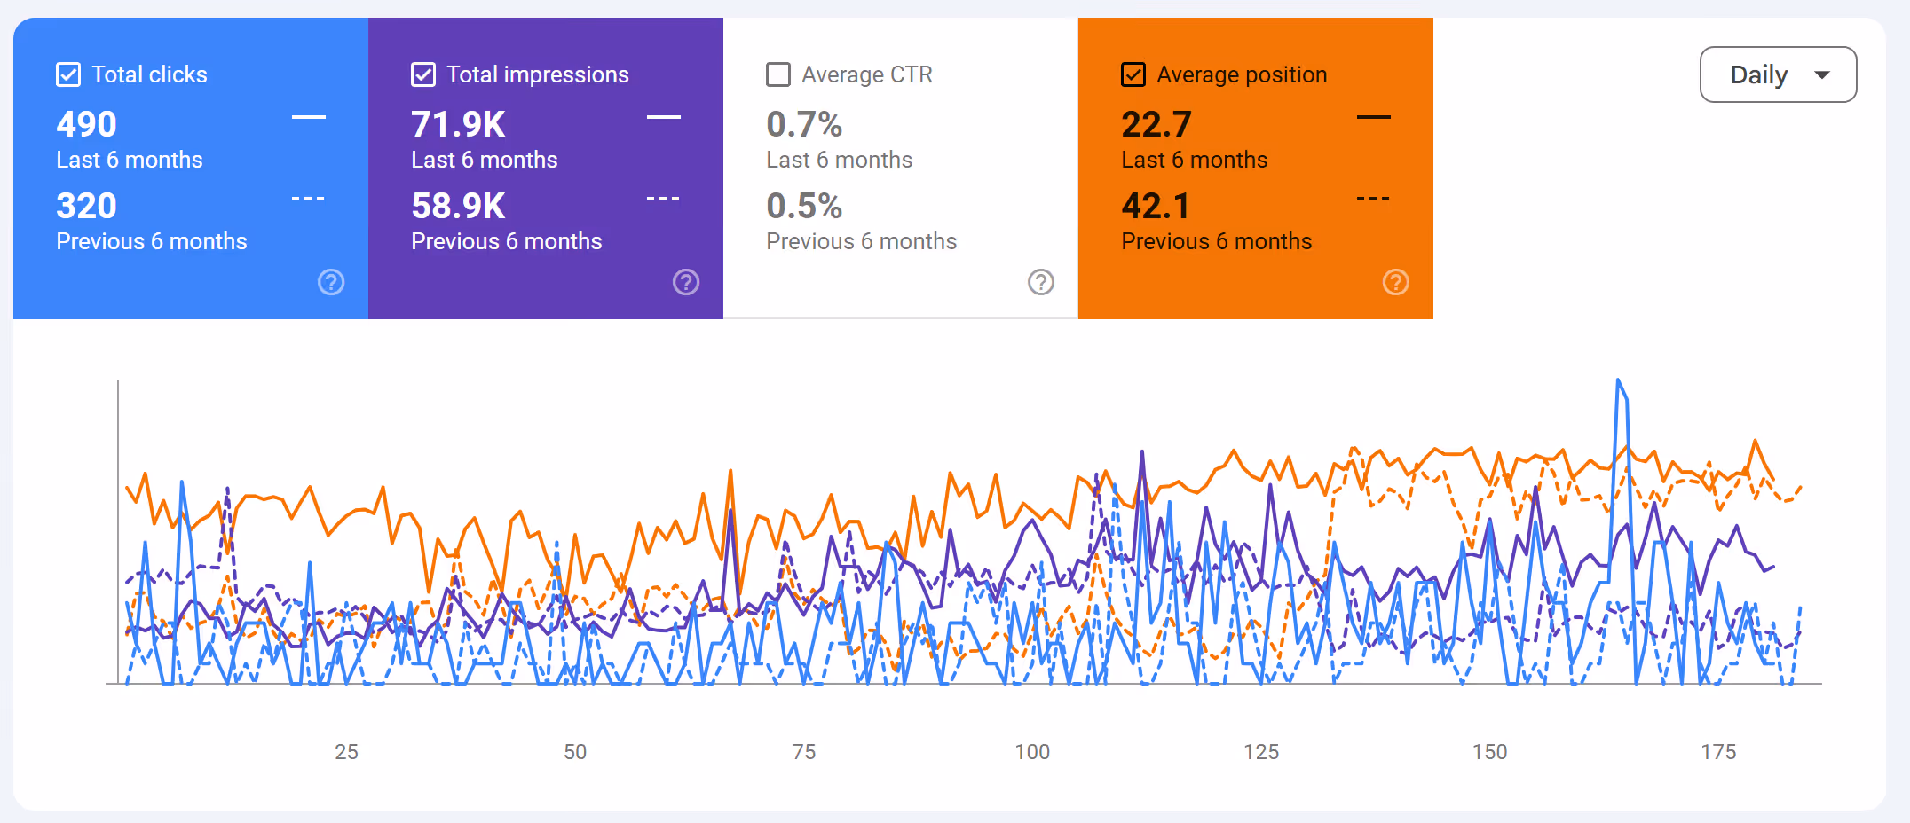Click solid line legend beside 71.9K impressions

[x=664, y=117]
